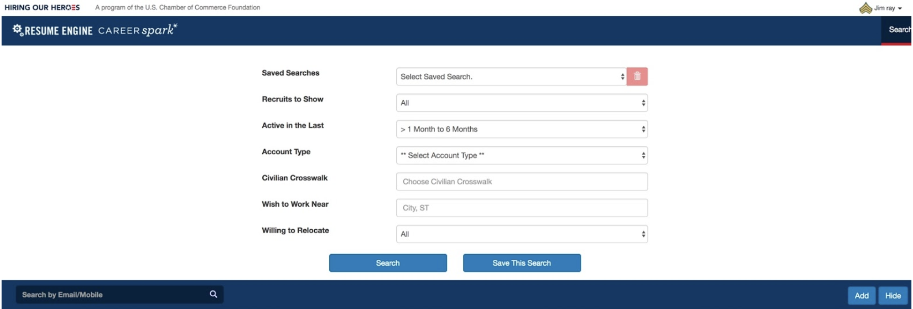This screenshot has width=913, height=309.
Task: Click the magnifier icon in email search bar
Action: 213,294
